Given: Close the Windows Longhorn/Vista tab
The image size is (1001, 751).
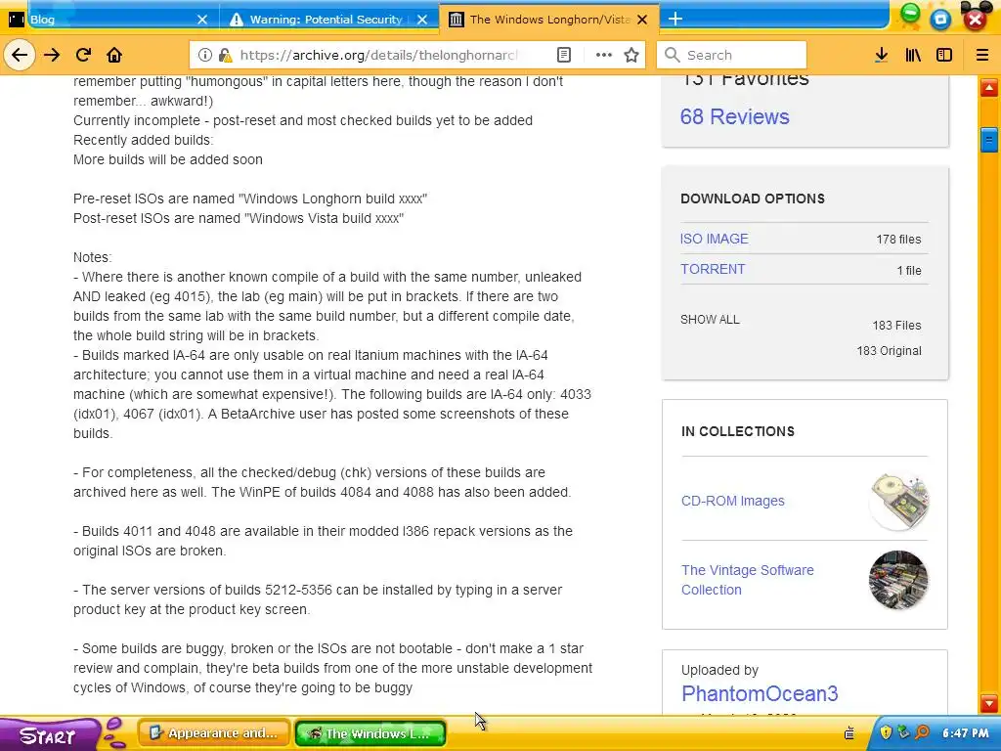Looking at the screenshot, I should [642, 20].
